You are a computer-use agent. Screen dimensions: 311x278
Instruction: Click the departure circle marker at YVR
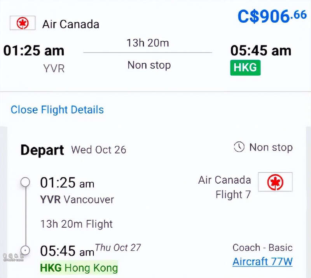click(x=25, y=182)
